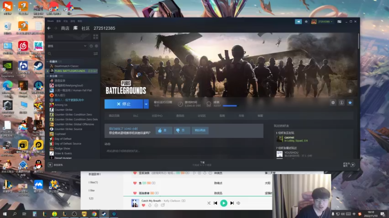Collapse the 未分类 uncategorized category

pos(48,76)
